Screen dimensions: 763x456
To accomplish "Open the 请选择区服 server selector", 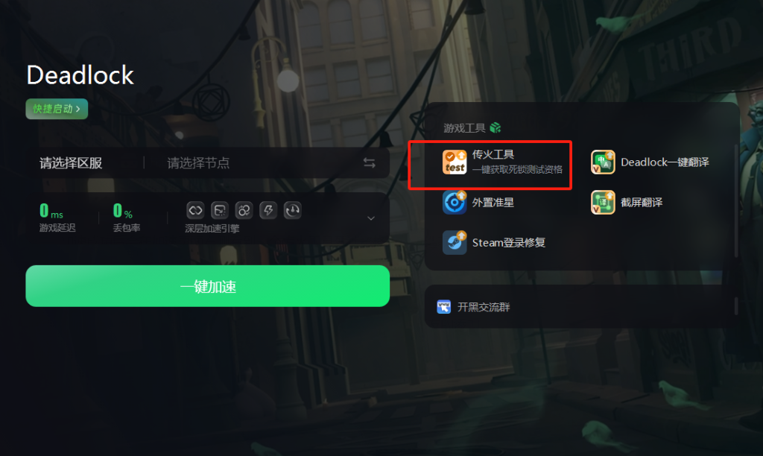I will [71, 163].
